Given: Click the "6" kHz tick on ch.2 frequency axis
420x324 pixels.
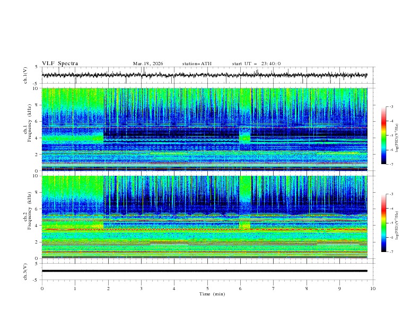Looking at the screenshot, I should (37, 209).
